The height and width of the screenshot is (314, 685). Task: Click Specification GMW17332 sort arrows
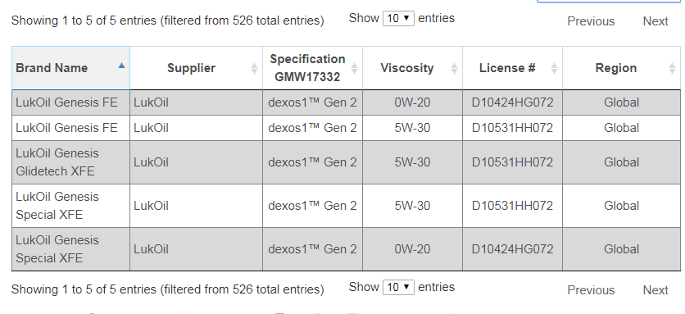pyautogui.click(x=354, y=68)
